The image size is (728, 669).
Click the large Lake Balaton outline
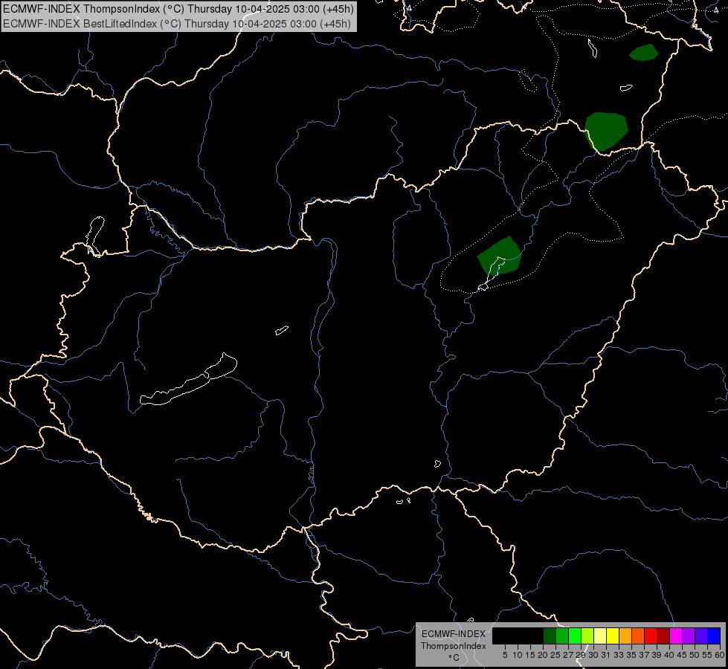coord(188,380)
